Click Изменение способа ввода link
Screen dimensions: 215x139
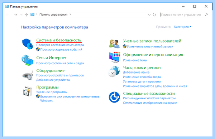click(x=142, y=77)
